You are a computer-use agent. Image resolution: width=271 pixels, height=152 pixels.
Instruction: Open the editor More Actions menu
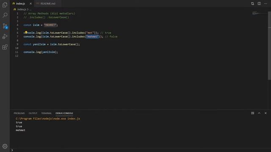[x=265, y=4]
